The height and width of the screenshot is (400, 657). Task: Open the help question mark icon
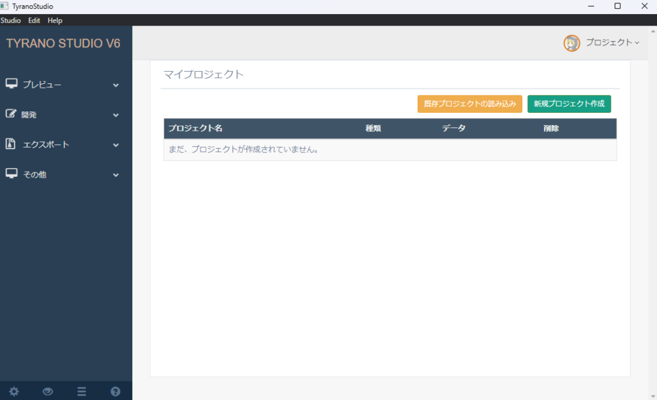coord(115,392)
